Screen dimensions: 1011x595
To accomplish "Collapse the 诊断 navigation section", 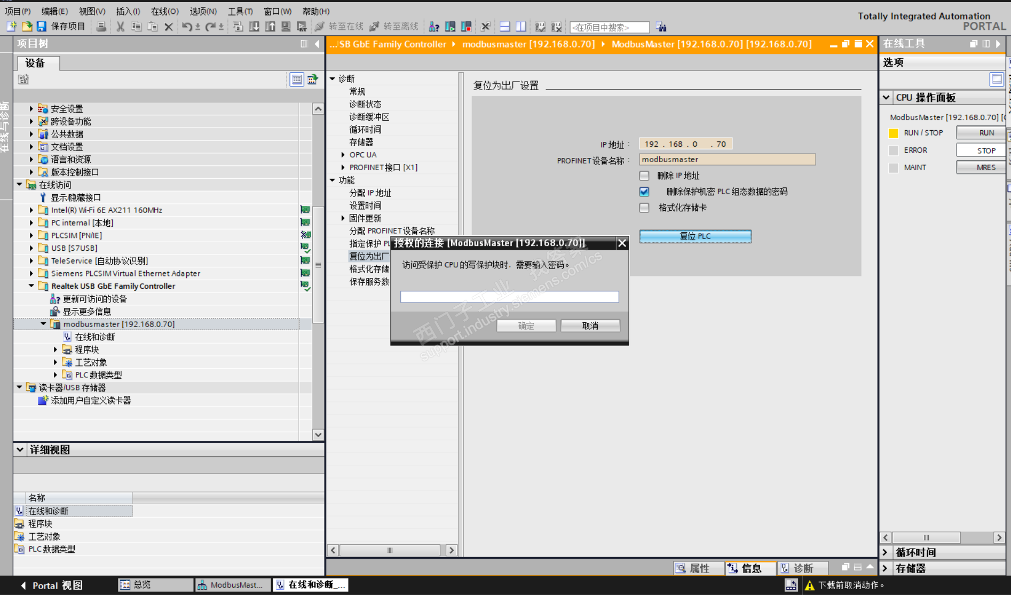I will (333, 78).
